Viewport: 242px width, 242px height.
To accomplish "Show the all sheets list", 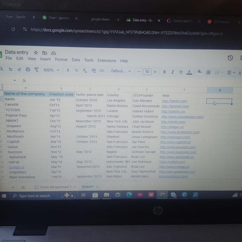I will pos(23,187).
